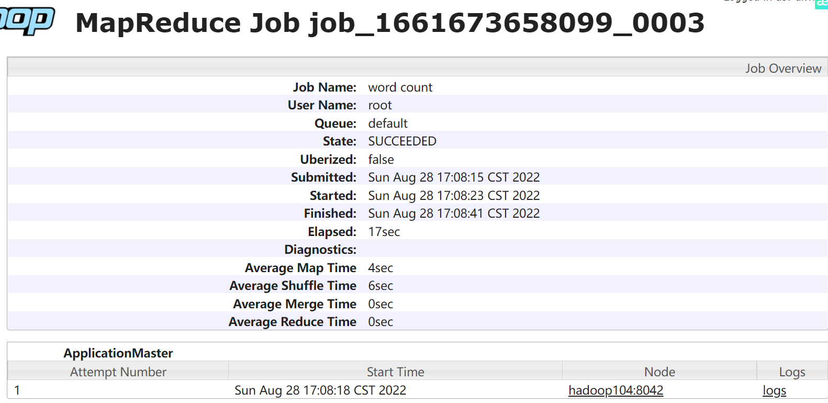The height and width of the screenshot is (403, 828).
Task: Select the Average Merge Time 0sec value
Action: point(381,304)
